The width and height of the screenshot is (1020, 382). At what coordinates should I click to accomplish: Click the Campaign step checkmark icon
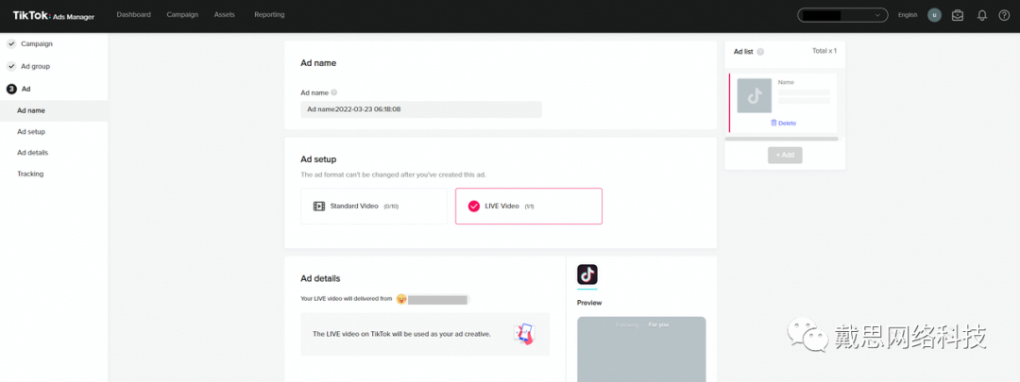coord(11,43)
